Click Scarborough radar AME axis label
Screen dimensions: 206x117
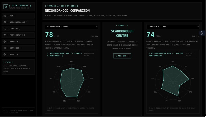click(x=72, y=62)
